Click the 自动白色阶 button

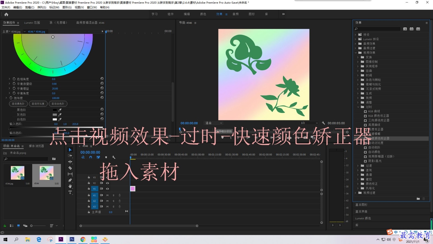[58, 104]
